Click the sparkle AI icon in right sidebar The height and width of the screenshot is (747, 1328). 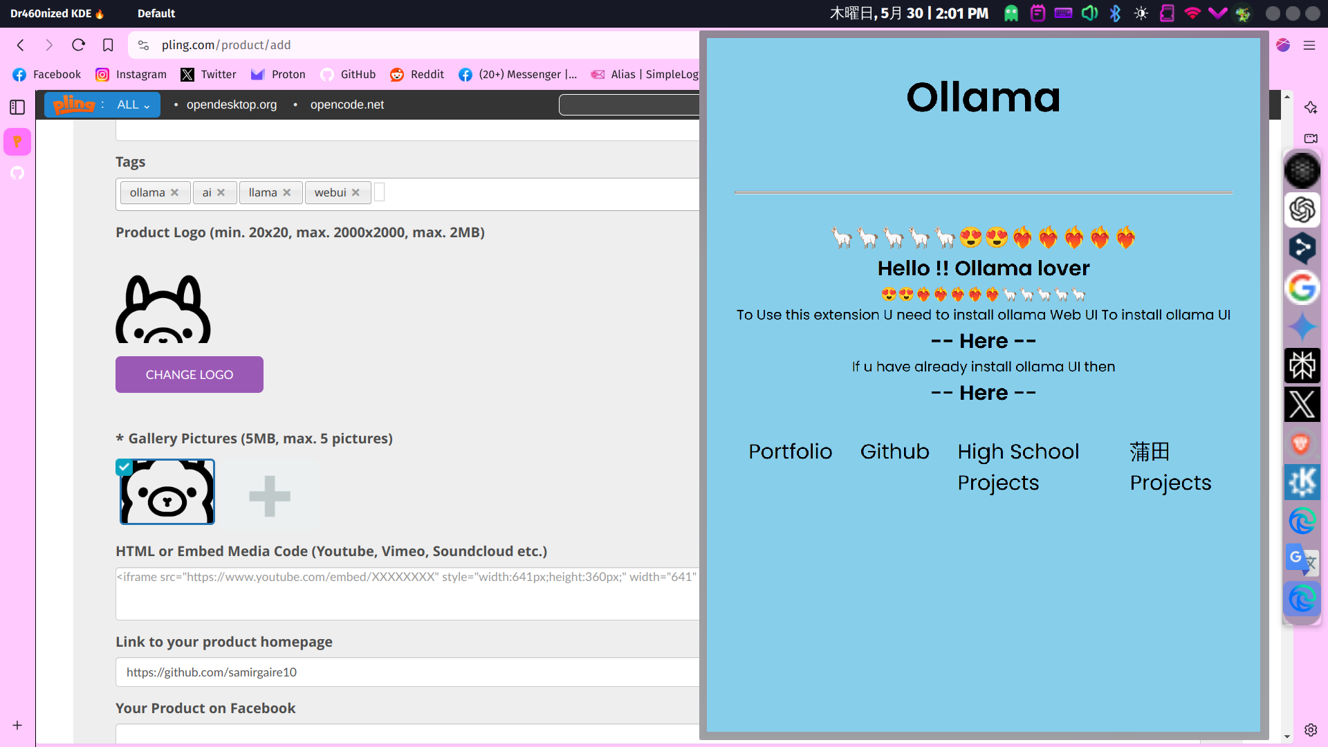pos(1311,107)
